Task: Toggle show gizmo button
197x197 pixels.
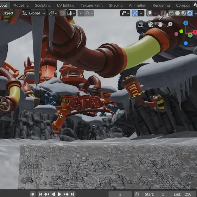Action: [x=135, y=13]
